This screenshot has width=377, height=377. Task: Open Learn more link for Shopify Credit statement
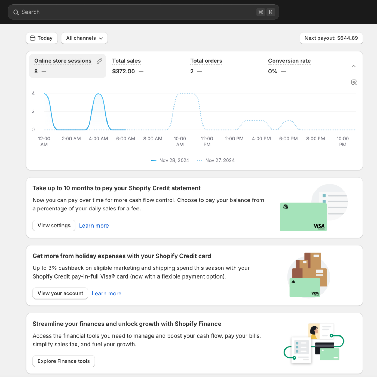(94, 226)
